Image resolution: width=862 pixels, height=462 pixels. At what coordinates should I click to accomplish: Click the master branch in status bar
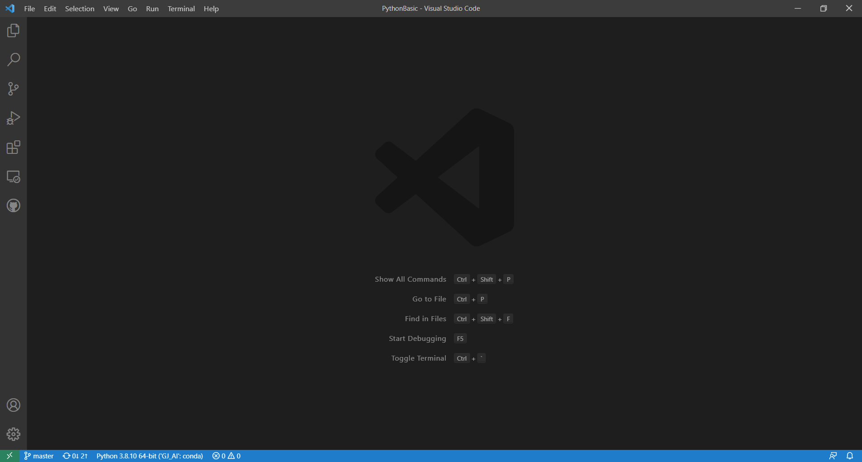click(x=39, y=456)
